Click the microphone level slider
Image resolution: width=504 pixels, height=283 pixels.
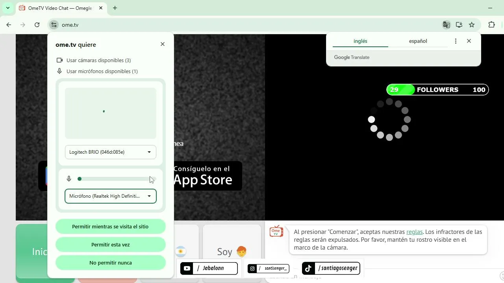tap(117, 179)
